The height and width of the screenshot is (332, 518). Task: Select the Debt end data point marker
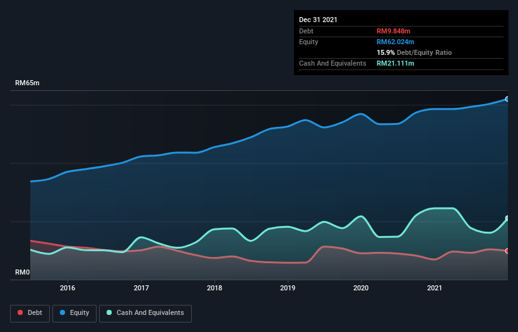(507, 251)
